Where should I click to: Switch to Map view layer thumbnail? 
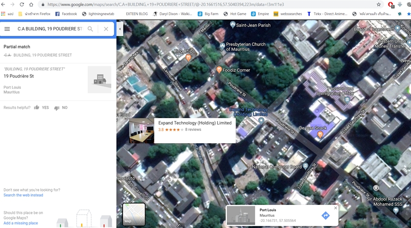pos(133,214)
